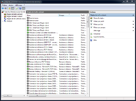Sort by the Groupe column header
Viewport: 136px width, 101px height.
point(69,15)
